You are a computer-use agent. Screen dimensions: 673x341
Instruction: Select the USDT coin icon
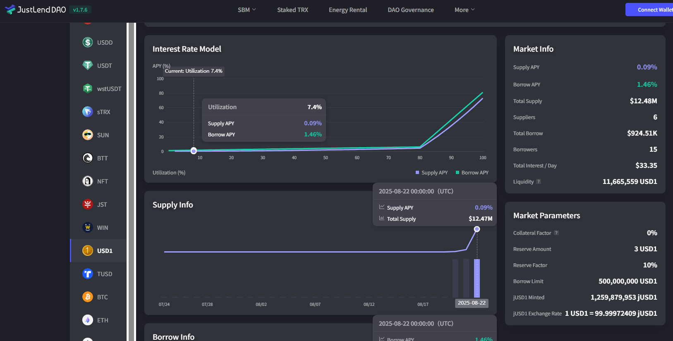coord(88,65)
